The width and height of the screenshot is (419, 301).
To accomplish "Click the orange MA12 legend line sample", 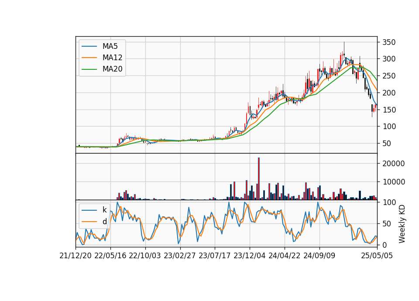I will [x=89, y=58].
